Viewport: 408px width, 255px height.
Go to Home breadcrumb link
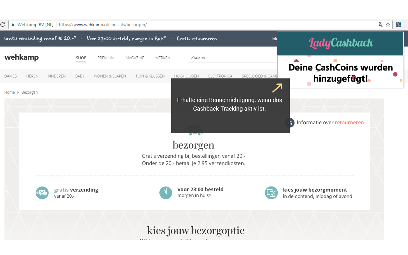tap(10, 92)
